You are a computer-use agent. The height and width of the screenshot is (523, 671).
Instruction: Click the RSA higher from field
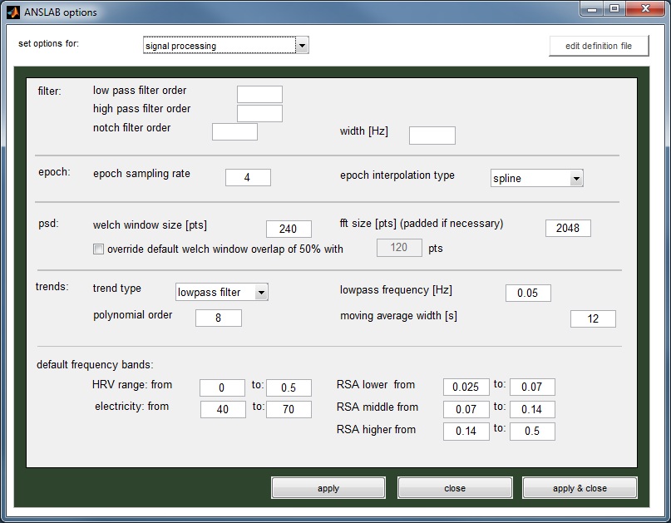tap(466, 432)
